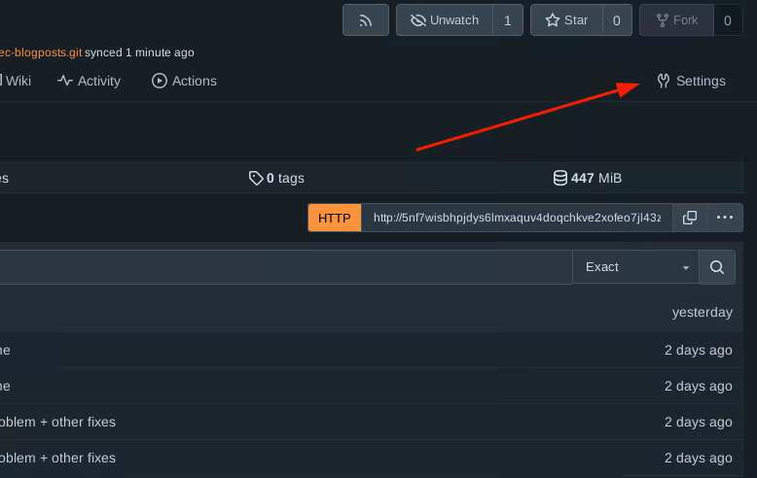
Task: Open the watchers count of 1
Action: click(x=507, y=20)
